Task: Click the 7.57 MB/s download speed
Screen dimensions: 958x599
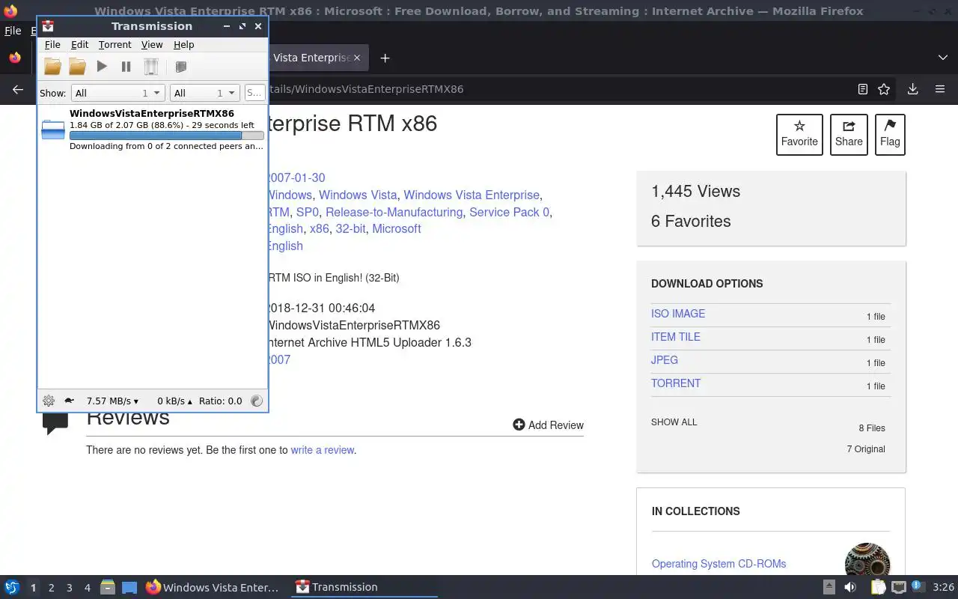Action: [x=112, y=401]
